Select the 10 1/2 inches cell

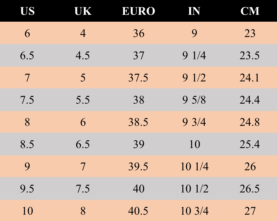coord(194,189)
